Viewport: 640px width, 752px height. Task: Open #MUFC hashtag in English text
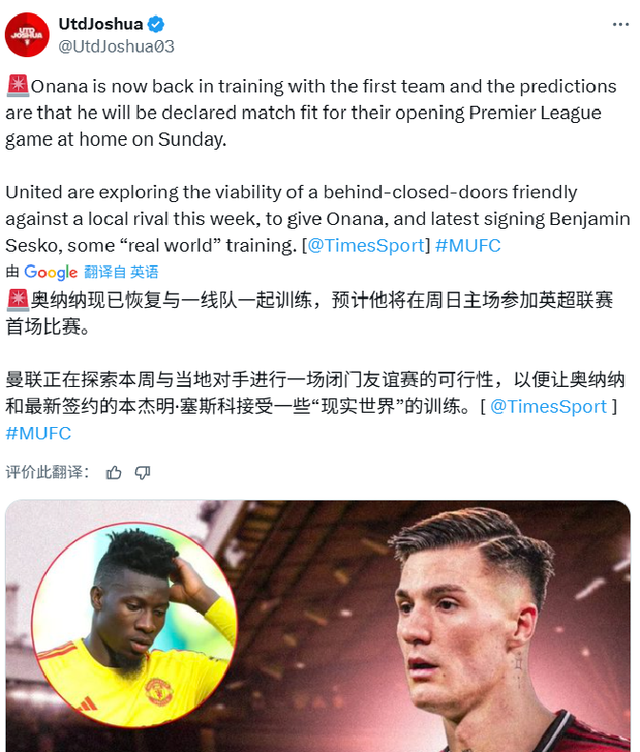coord(468,246)
